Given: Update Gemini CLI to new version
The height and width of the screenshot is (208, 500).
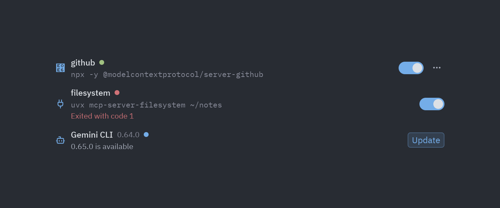Looking at the screenshot, I should click(x=426, y=140).
